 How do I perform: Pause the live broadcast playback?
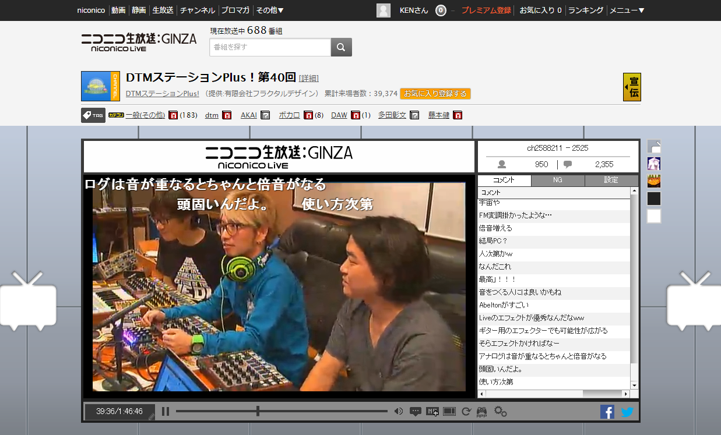point(166,412)
